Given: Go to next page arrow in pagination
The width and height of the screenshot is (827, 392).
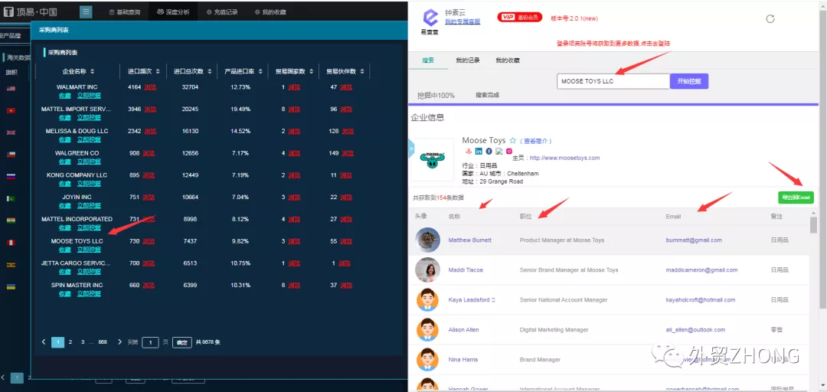Looking at the screenshot, I should click(119, 342).
